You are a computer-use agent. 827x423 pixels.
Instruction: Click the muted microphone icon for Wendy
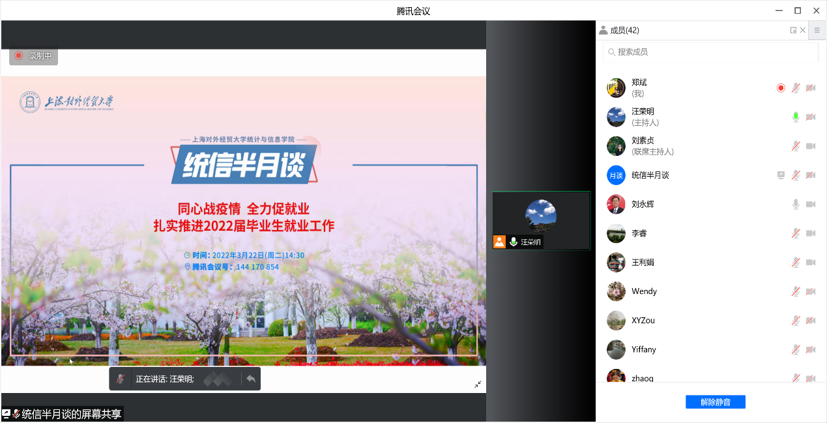coord(796,291)
